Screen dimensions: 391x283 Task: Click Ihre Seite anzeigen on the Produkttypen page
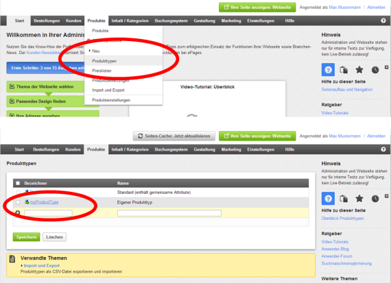tap(257, 136)
